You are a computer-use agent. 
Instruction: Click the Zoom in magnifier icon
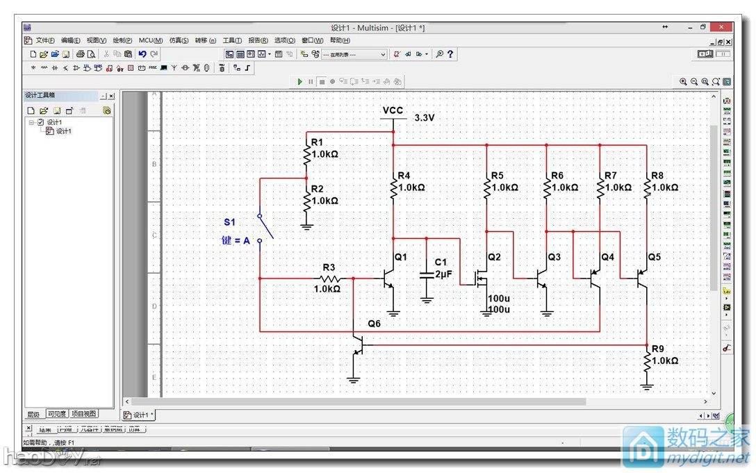(683, 81)
